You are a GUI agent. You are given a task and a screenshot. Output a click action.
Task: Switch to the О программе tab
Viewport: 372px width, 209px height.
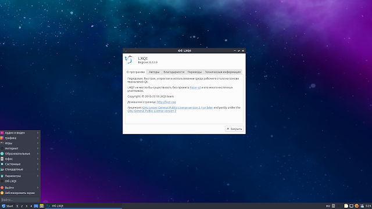pos(135,72)
